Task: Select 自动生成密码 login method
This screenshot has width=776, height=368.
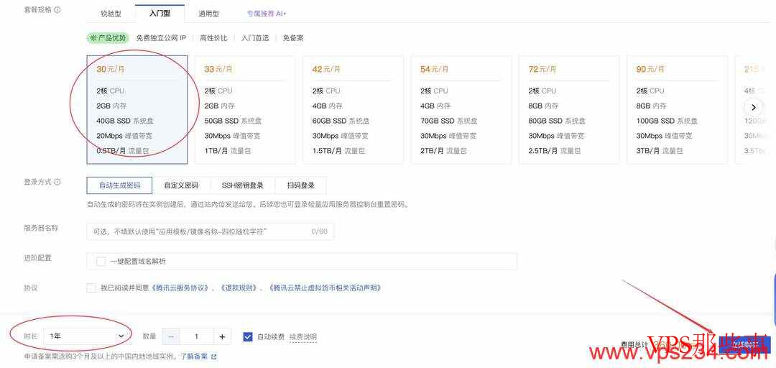Action: [119, 185]
